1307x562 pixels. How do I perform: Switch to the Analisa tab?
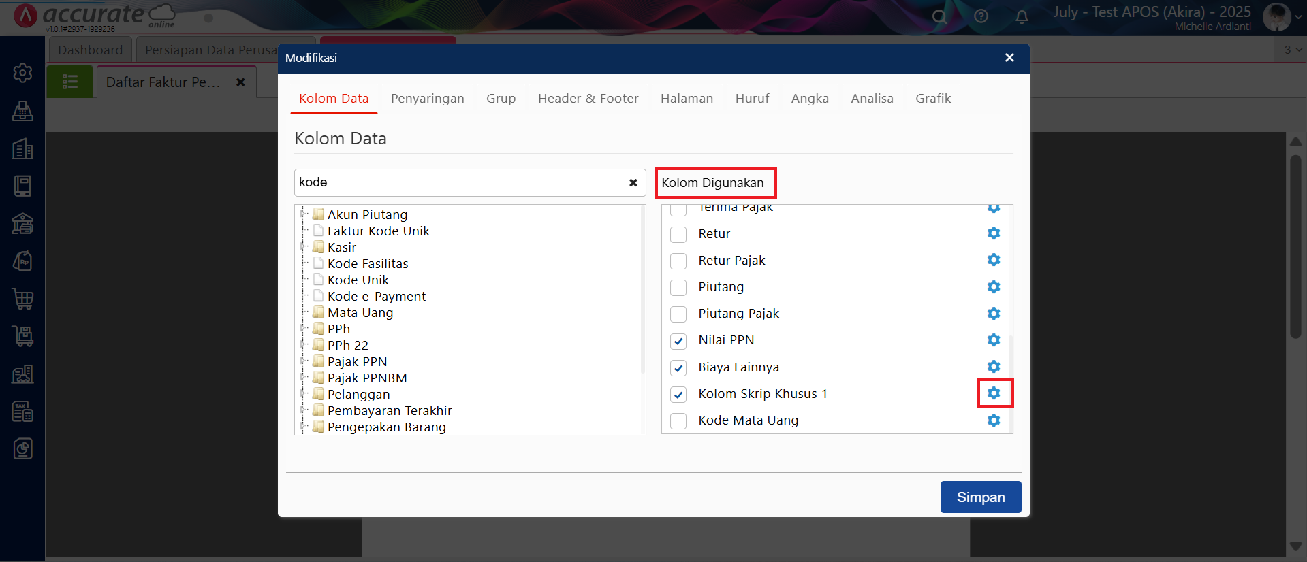click(x=872, y=99)
